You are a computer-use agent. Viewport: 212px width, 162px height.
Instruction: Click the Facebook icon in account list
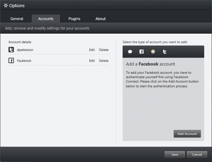click(11, 60)
